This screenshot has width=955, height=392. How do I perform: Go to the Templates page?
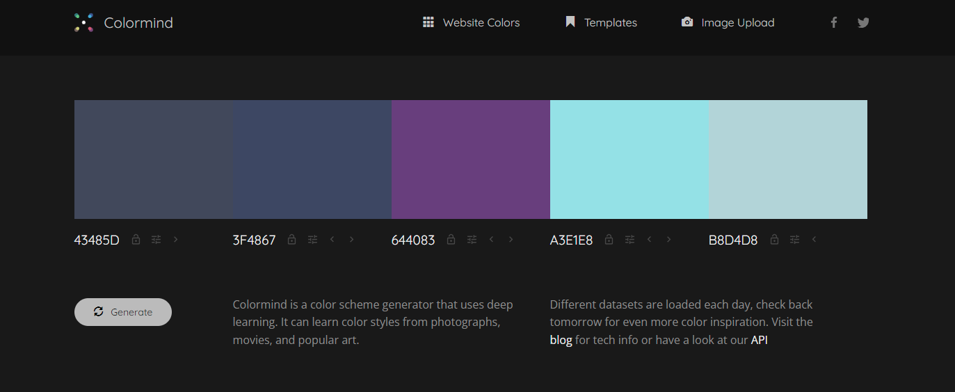[x=601, y=23]
